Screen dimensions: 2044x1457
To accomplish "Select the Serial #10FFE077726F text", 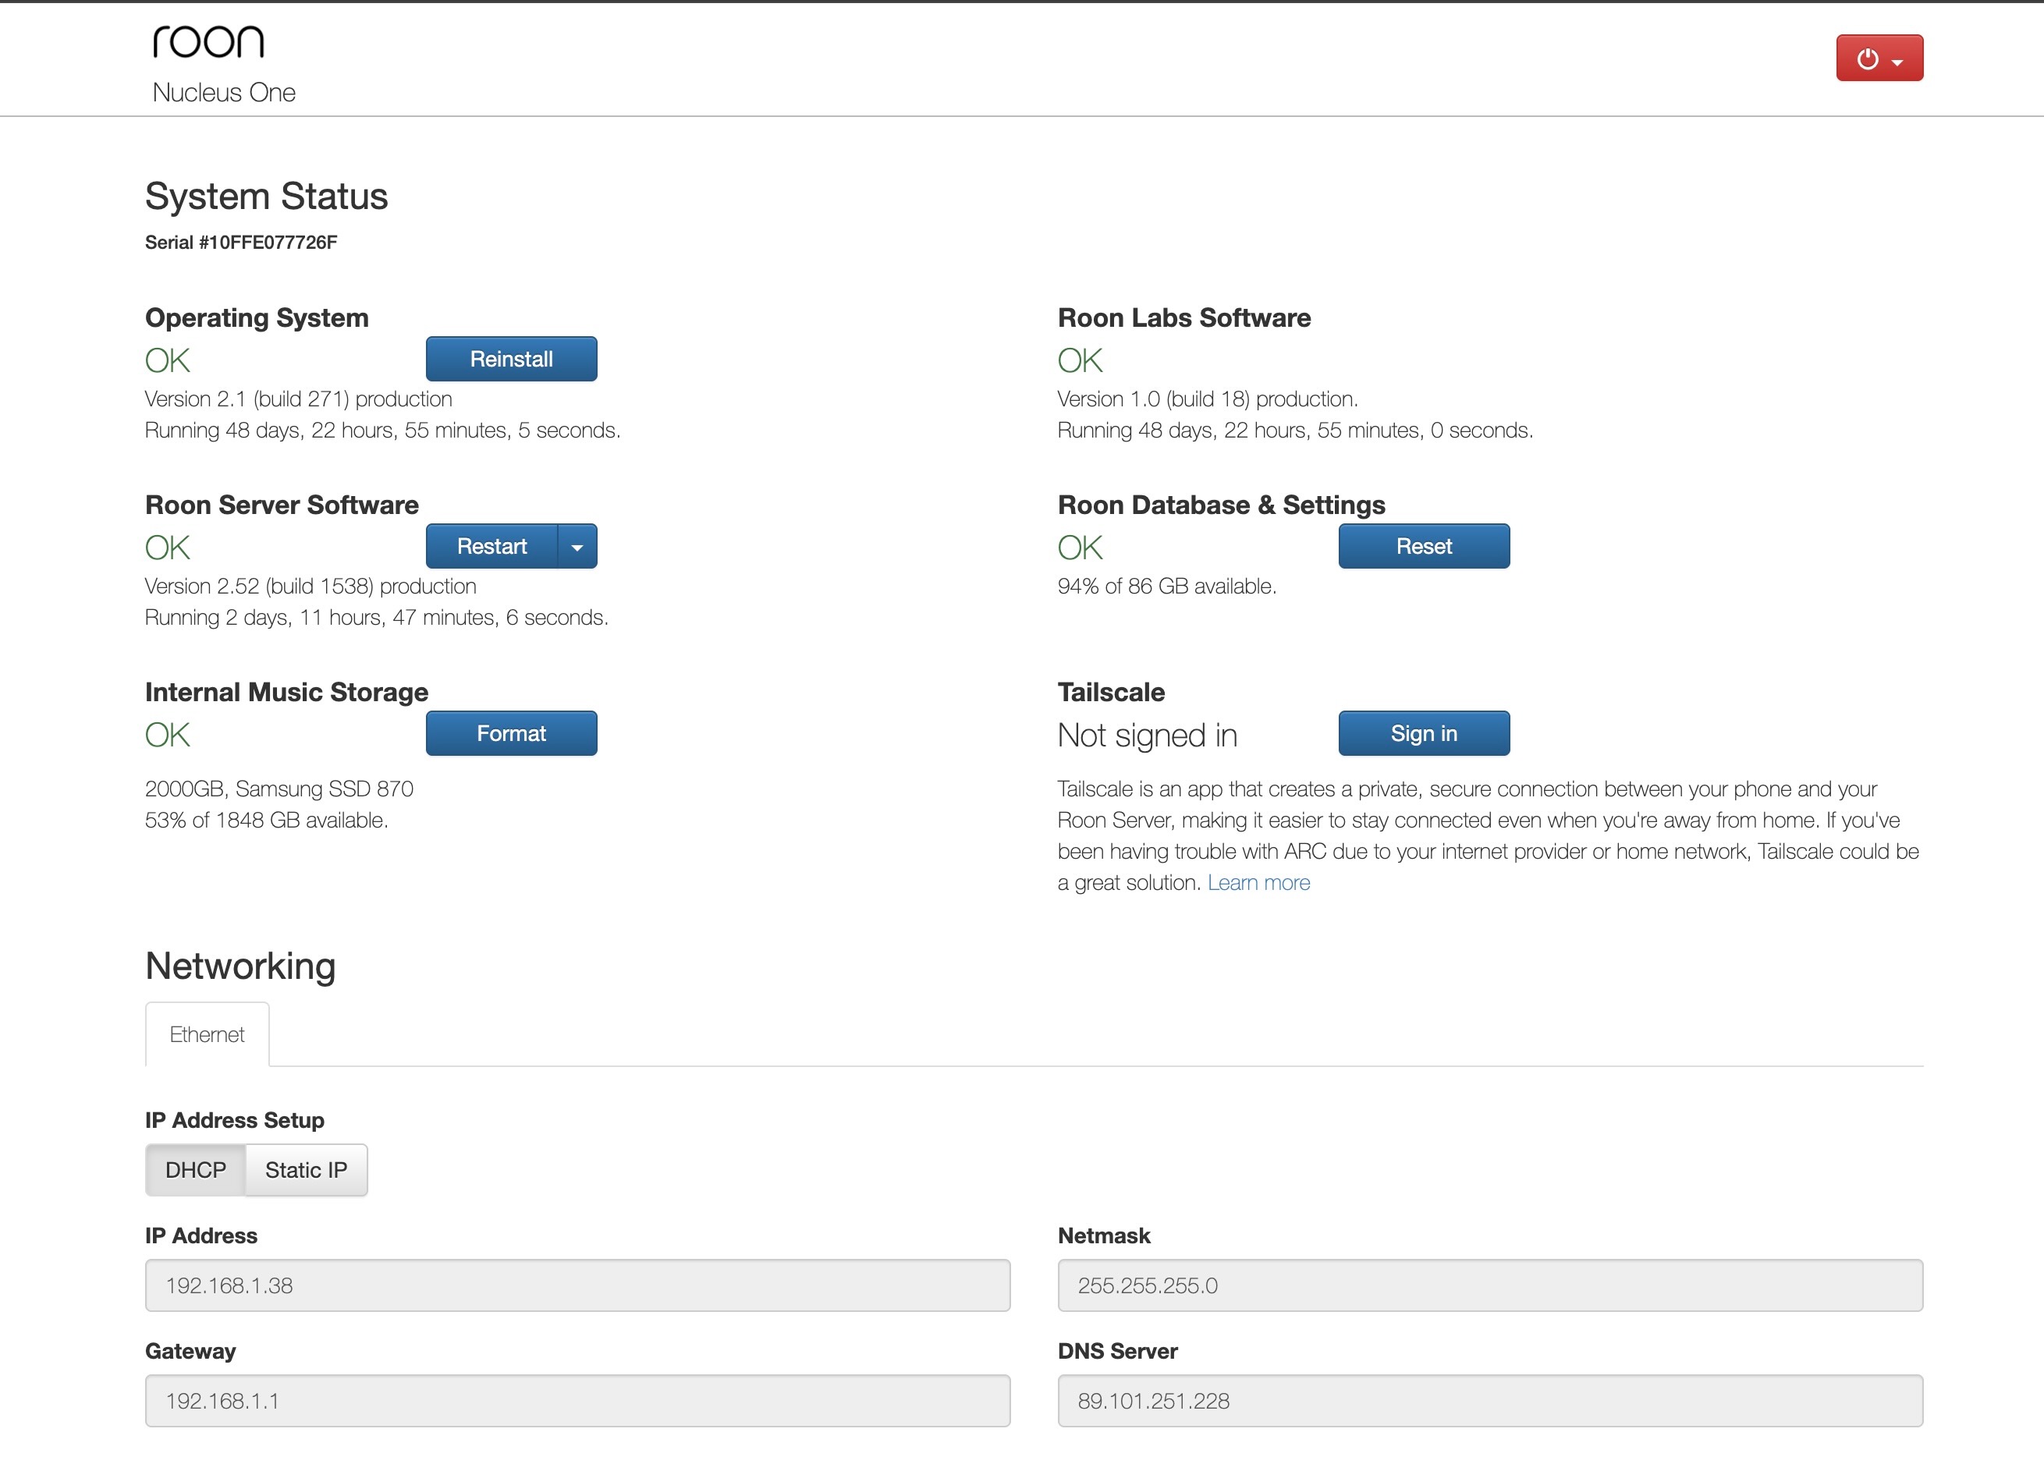I will (x=241, y=243).
